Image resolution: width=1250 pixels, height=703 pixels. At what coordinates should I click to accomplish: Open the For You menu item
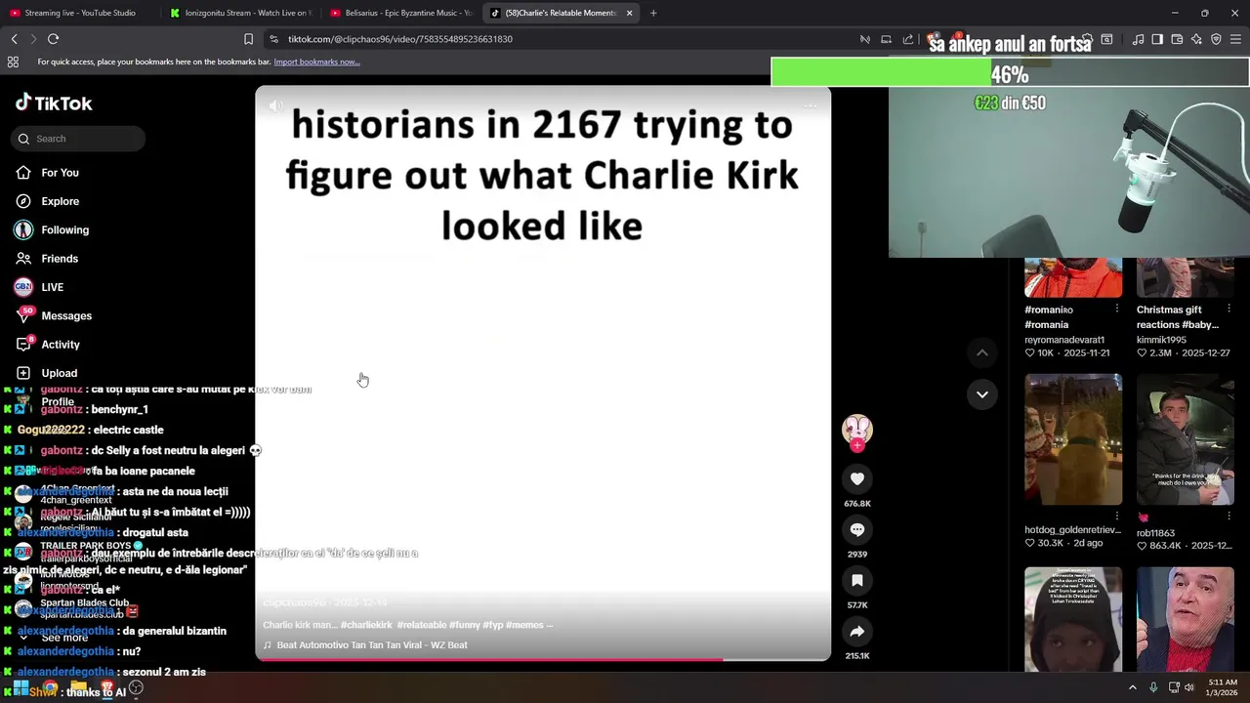coord(60,173)
